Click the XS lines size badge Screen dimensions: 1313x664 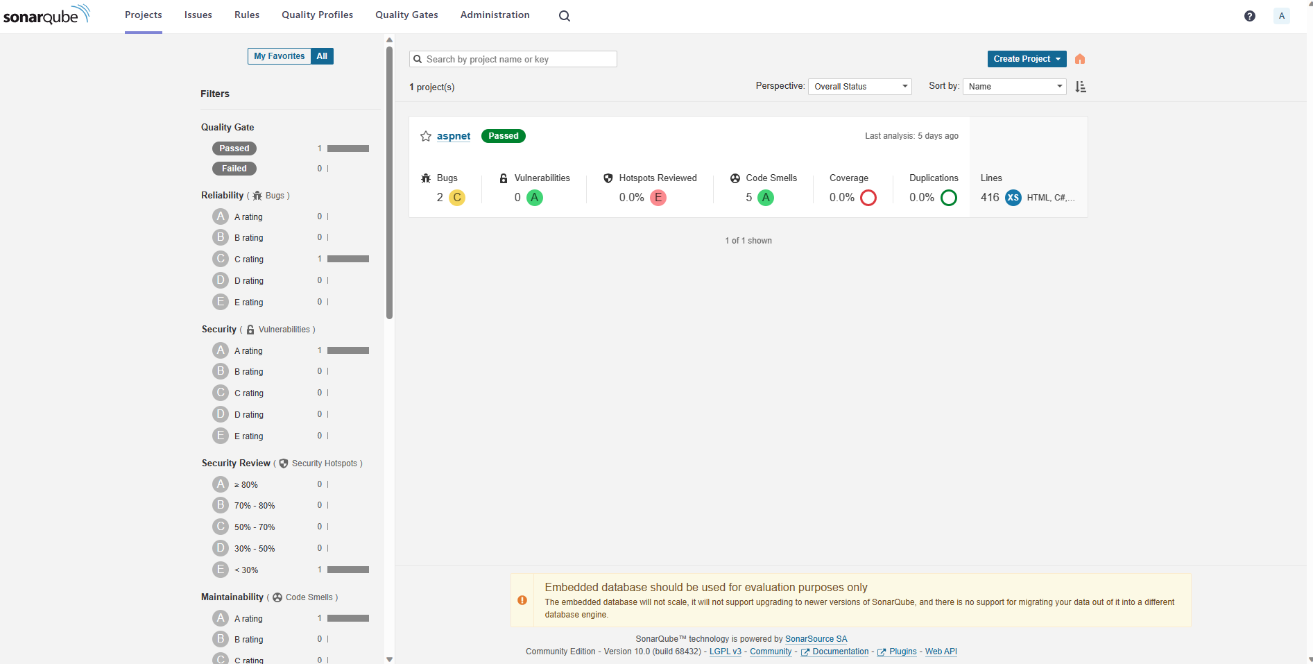pyautogui.click(x=1013, y=198)
